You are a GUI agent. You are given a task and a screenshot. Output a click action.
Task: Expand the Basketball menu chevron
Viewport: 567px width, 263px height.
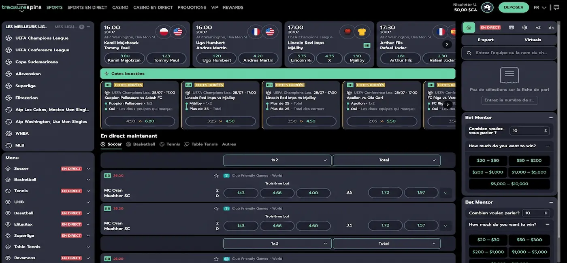pos(88,180)
